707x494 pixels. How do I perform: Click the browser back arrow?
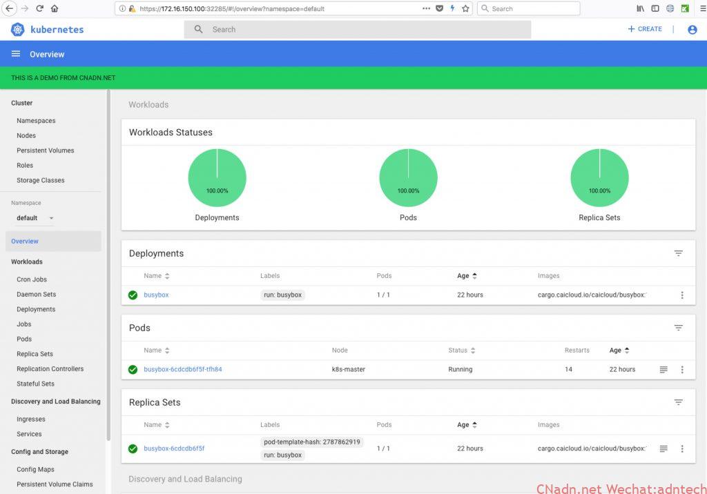tap(10, 8)
